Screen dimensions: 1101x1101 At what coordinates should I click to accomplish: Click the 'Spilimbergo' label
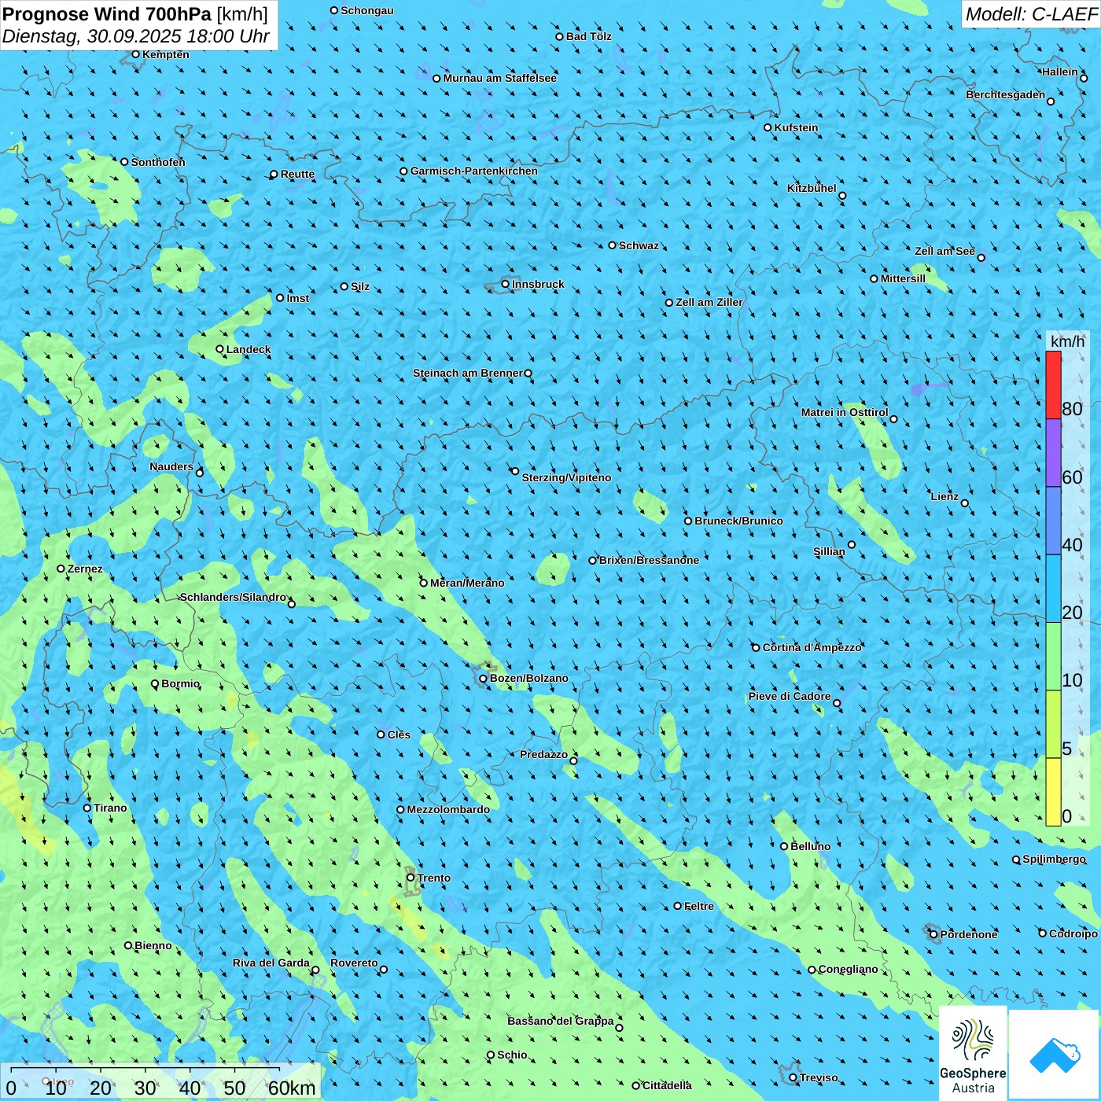coord(1055,859)
